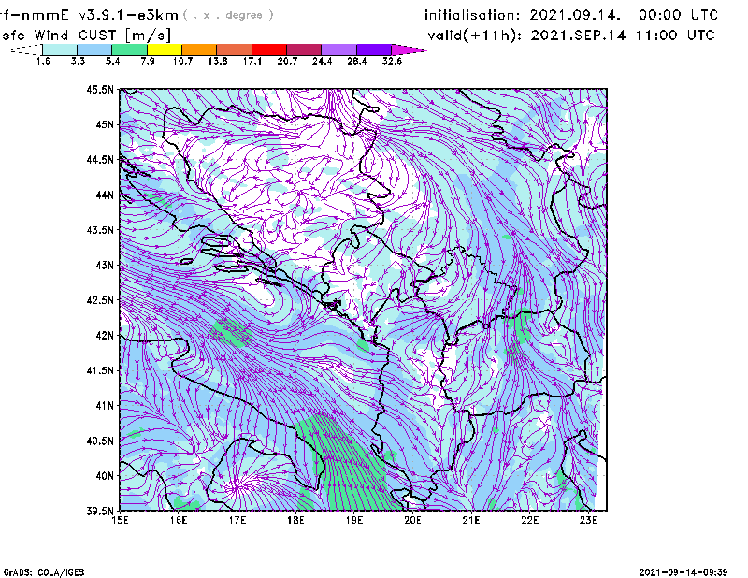The width and height of the screenshot is (748, 578).
Task: Click the light cyan 1.6–3.3 legend swatch
Action: (x=60, y=50)
